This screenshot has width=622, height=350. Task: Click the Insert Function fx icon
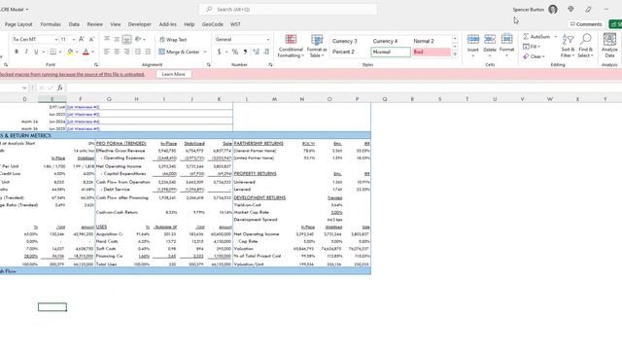point(60,87)
